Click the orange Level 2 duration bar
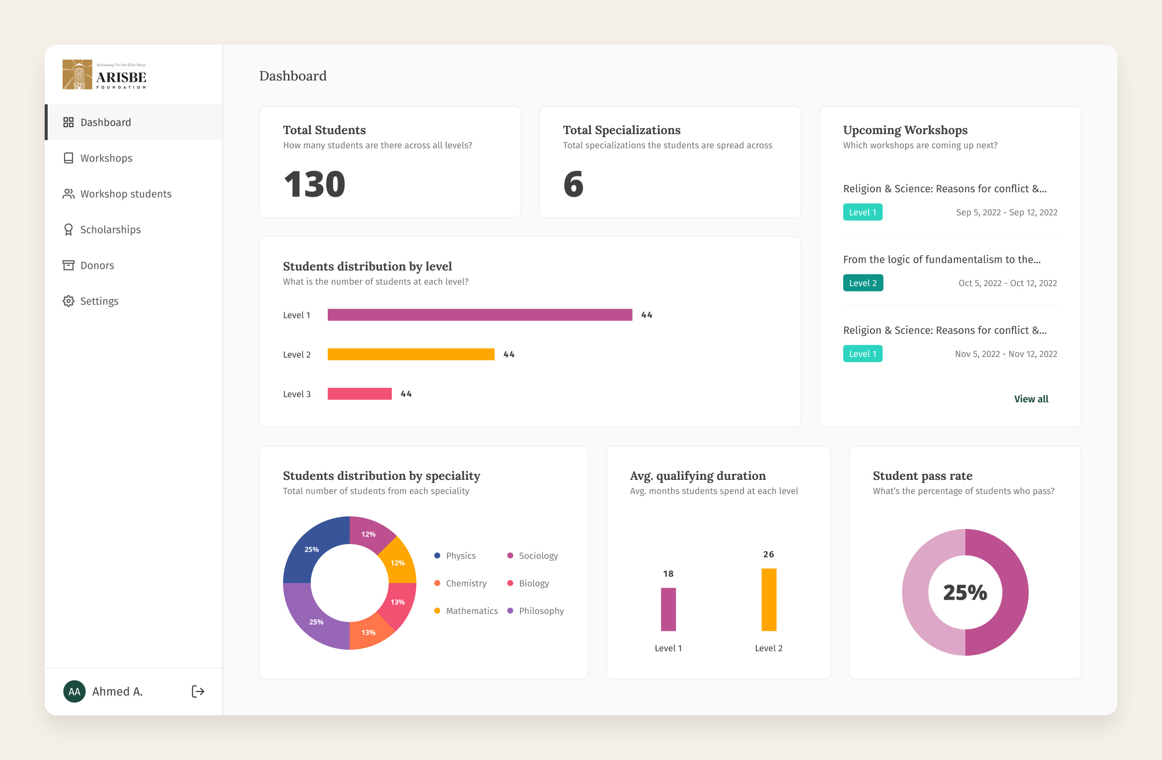Viewport: 1162px width, 760px height. click(x=769, y=600)
